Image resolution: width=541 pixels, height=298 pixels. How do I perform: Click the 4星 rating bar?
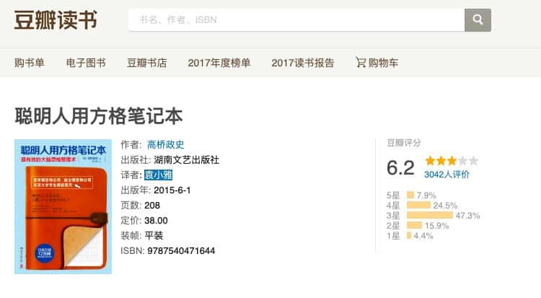tap(418, 205)
